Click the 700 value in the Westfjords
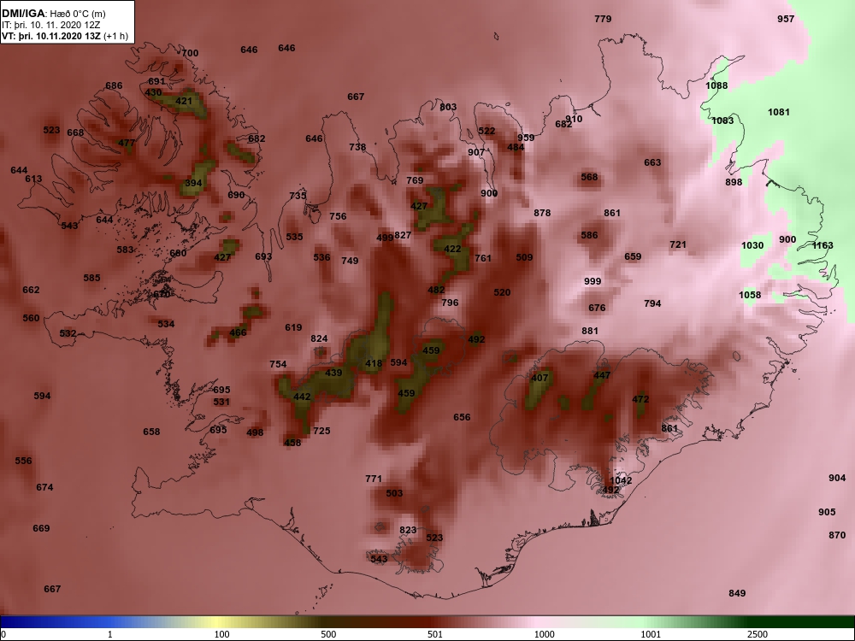 pos(190,53)
